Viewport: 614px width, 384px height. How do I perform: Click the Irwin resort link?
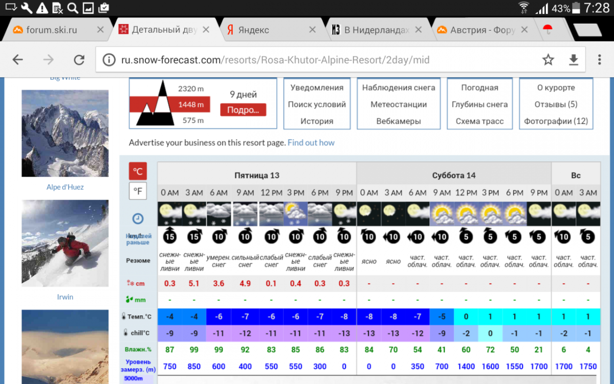65,297
